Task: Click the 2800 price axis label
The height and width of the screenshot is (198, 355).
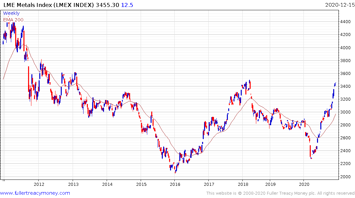Action: 345,125
